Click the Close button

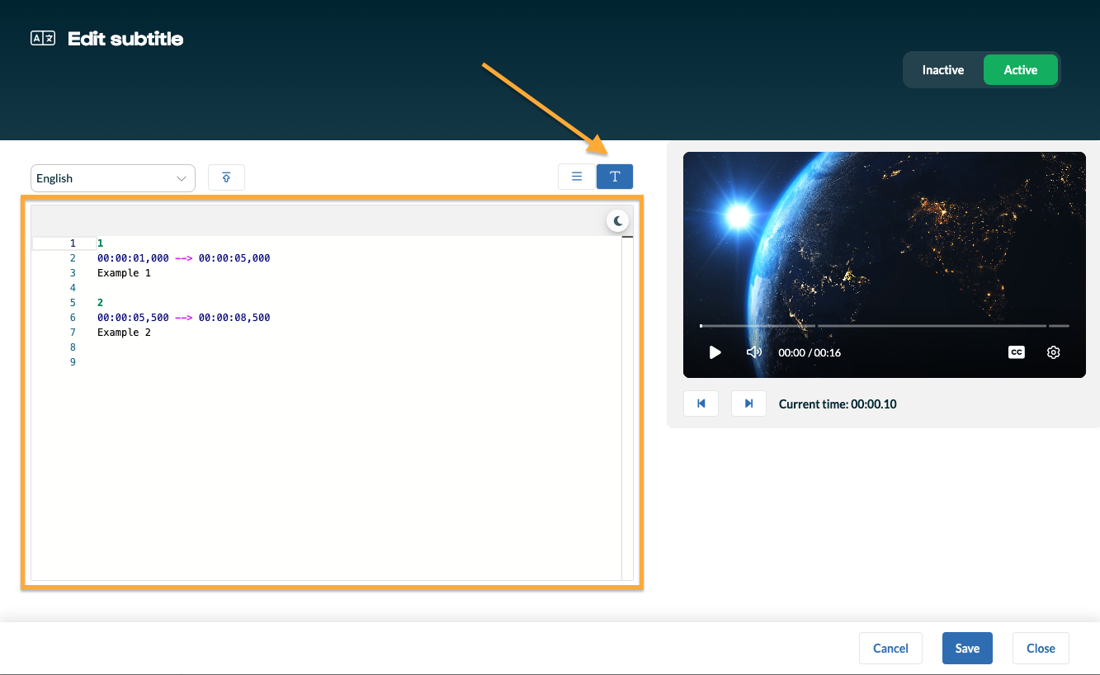pos(1041,649)
